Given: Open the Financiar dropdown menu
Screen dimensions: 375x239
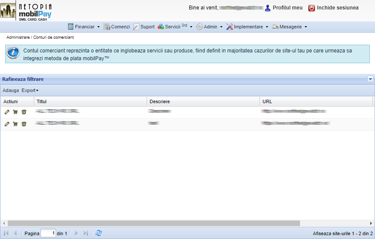Looking at the screenshot, I should click(x=84, y=27).
